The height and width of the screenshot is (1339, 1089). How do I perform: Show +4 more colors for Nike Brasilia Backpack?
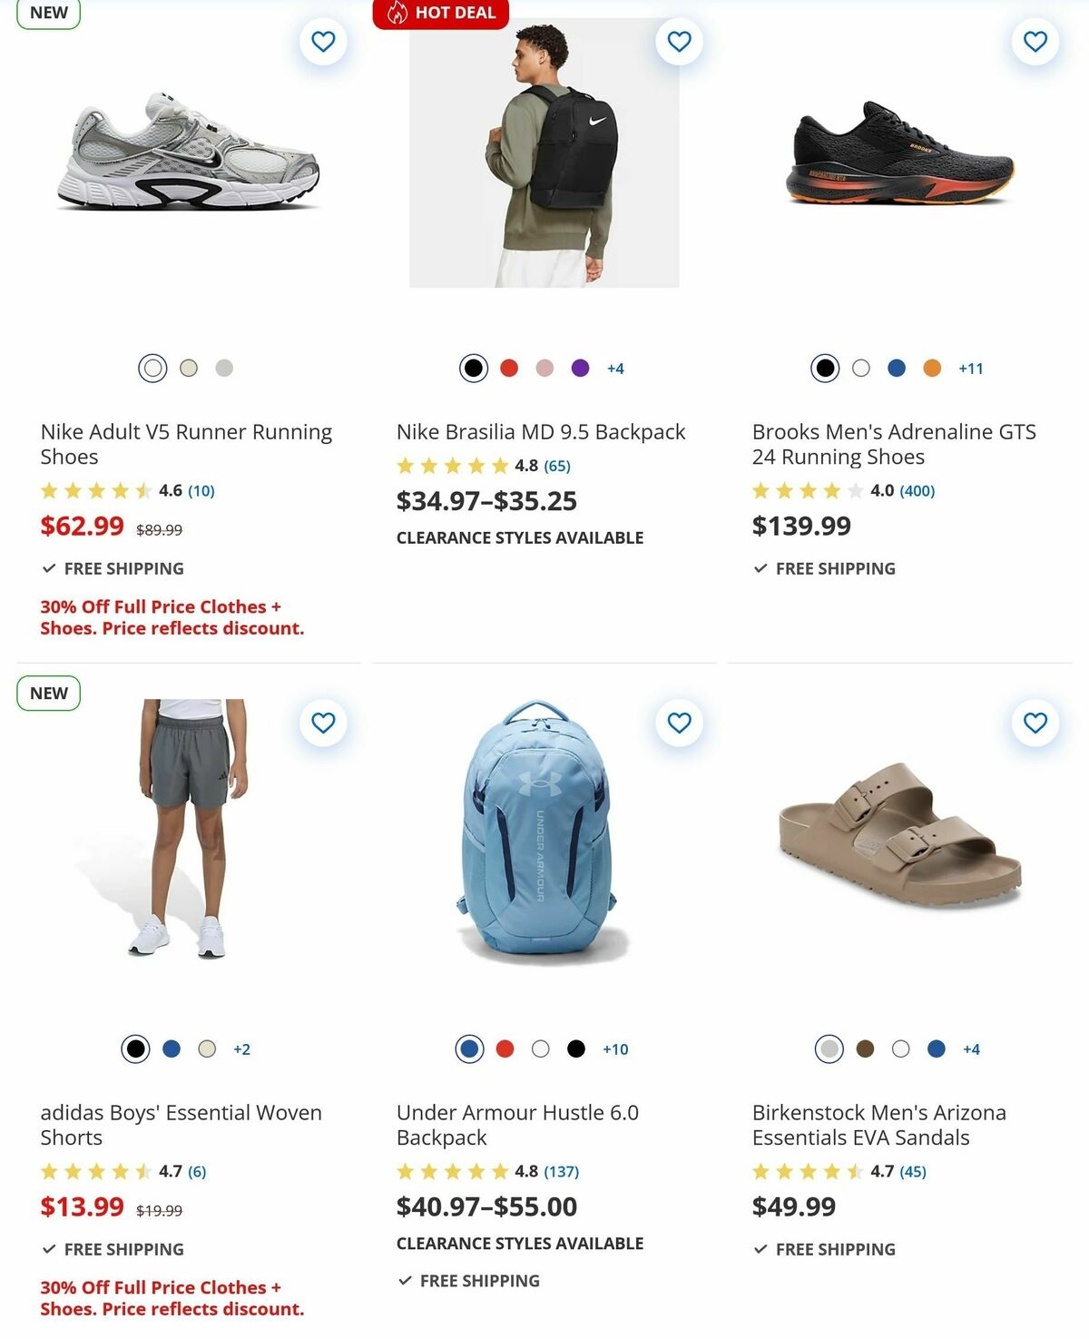coord(614,368)
